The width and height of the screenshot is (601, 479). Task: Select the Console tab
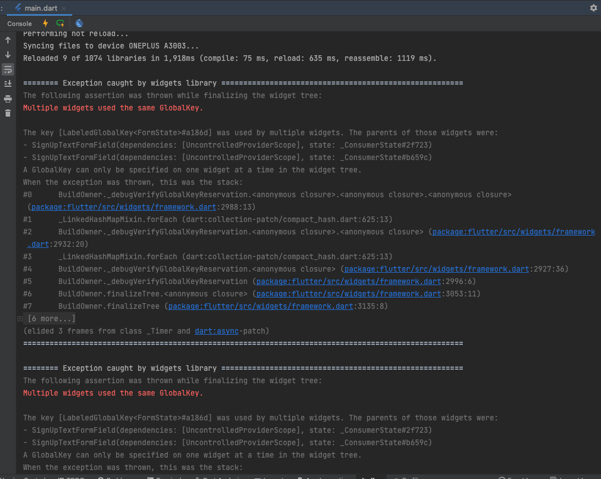[19, 24]
